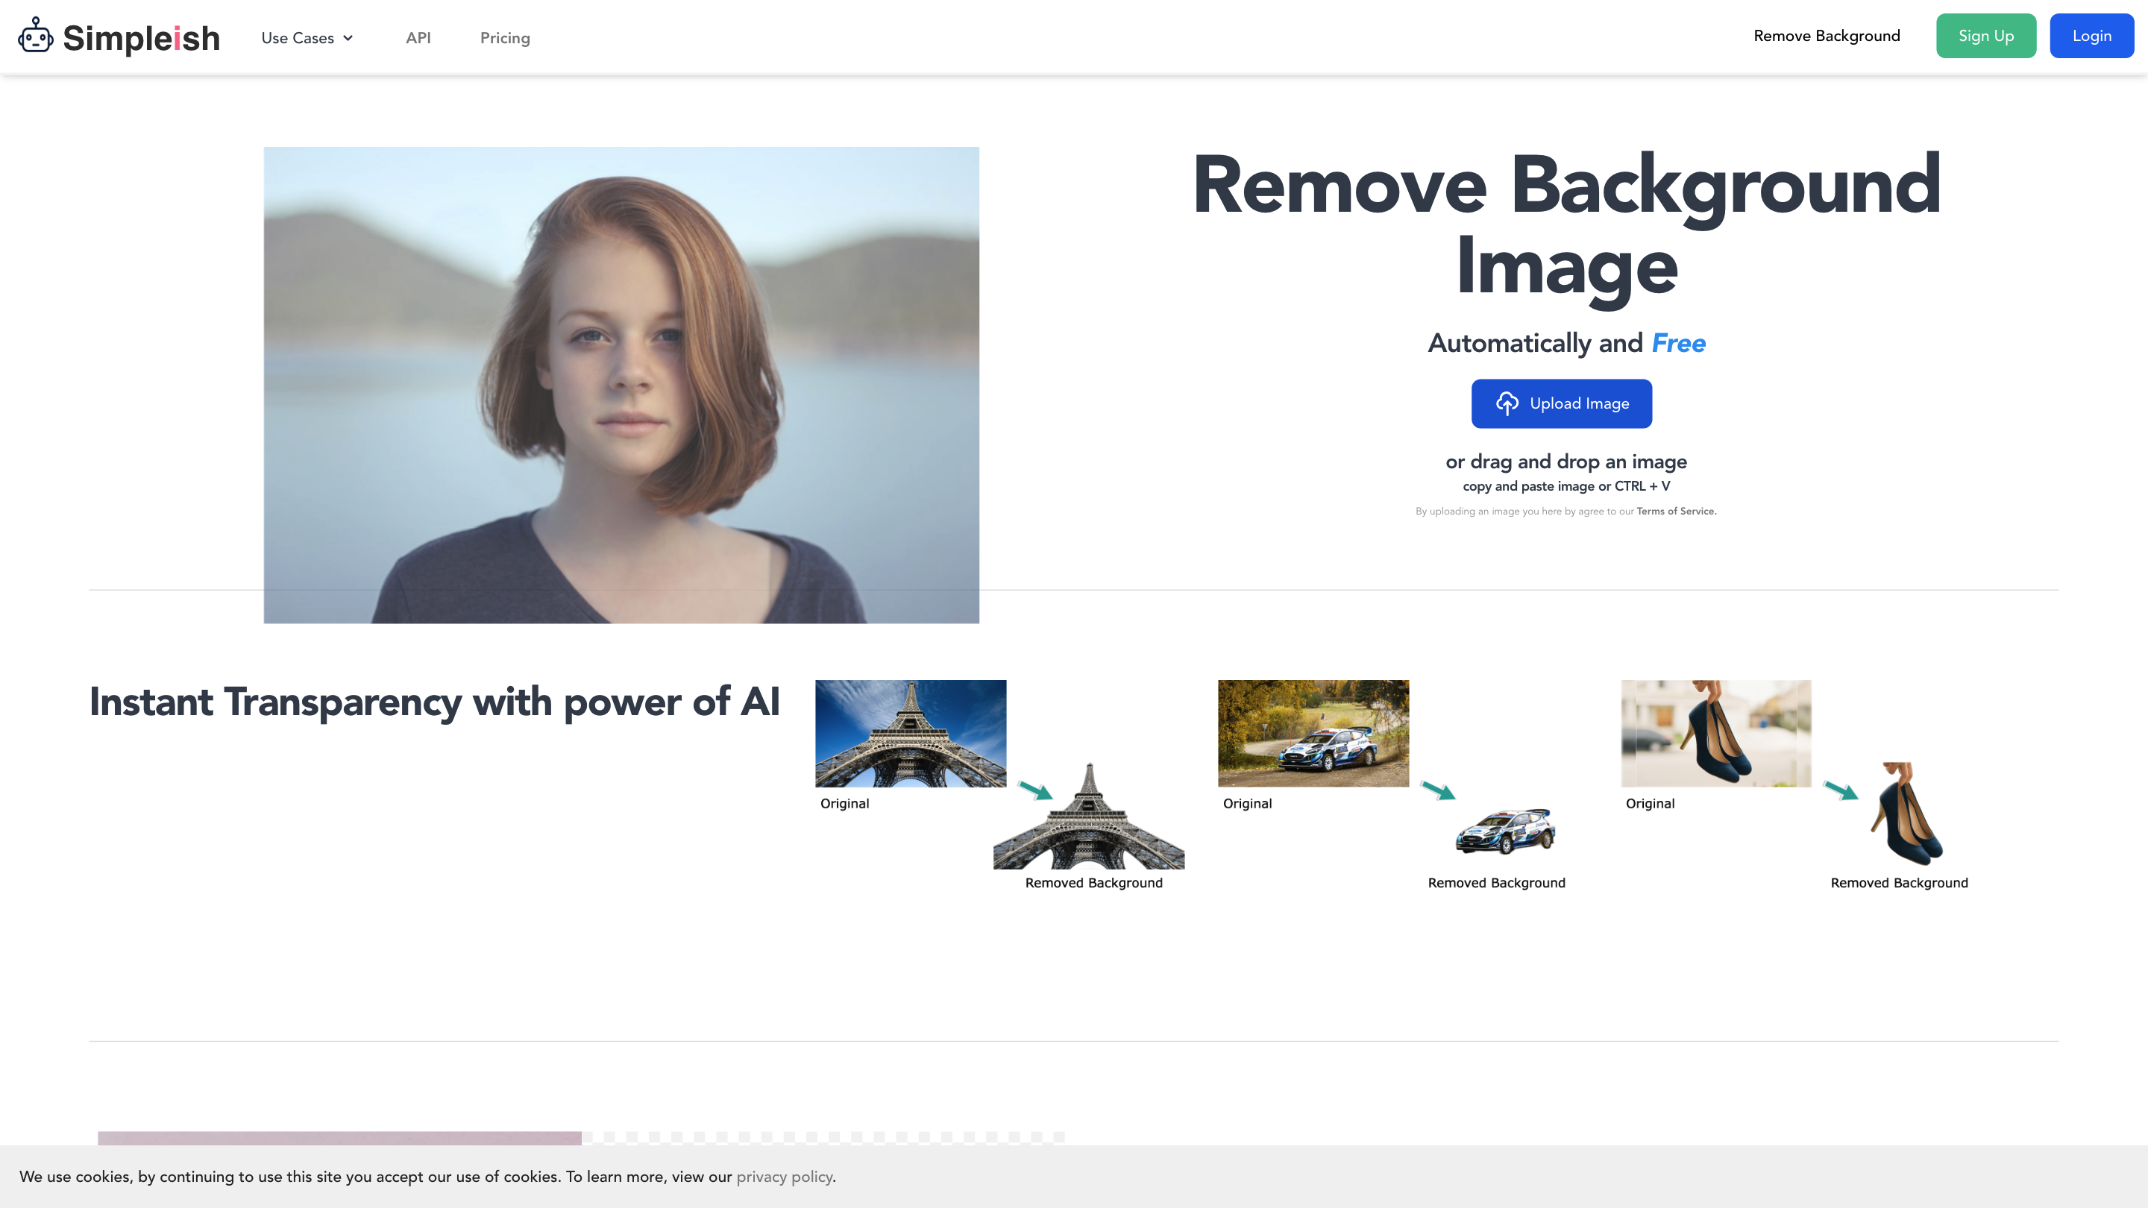Open the API page
This screenshot has width=2148, height=1208.
tap(418, 37)
